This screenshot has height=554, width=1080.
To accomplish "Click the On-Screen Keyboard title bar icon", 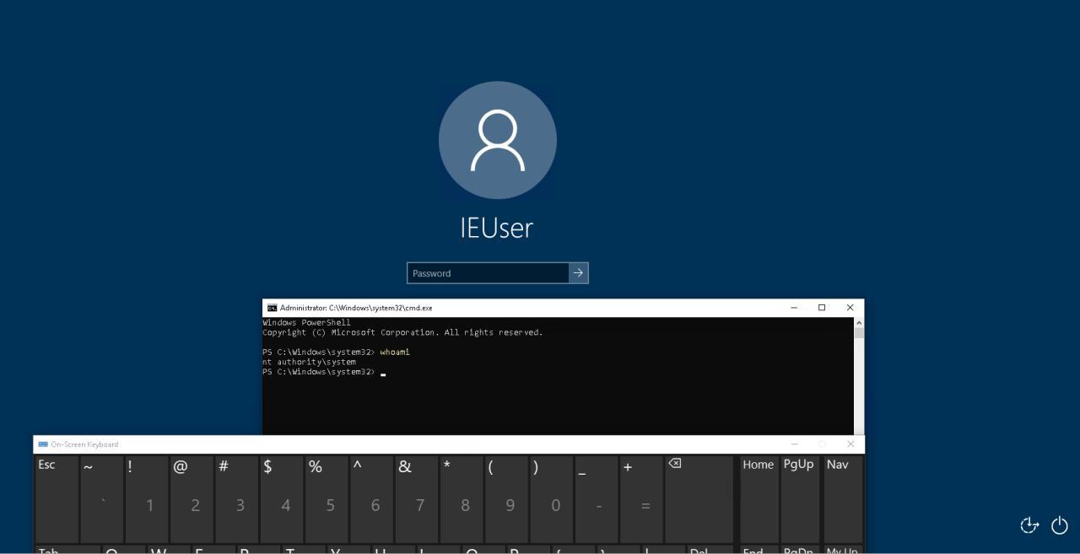I will tap(43, 444).
